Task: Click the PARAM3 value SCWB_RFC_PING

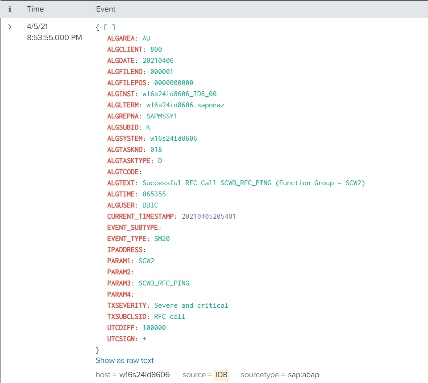Action: (x=164, y=283)
